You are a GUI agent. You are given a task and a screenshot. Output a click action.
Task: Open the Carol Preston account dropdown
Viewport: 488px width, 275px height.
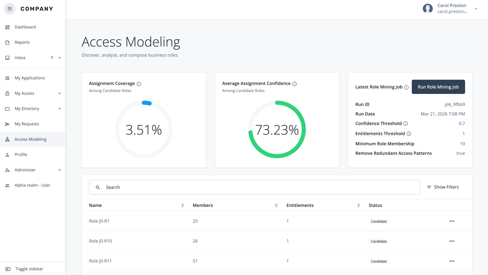pos(476,9)
